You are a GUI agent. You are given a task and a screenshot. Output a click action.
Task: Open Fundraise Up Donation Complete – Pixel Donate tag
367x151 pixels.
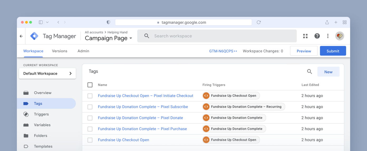[140, 118]
